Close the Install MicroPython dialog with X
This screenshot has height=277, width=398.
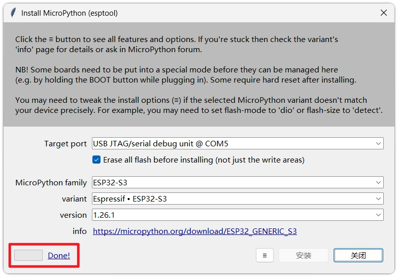tap(384, 13)
